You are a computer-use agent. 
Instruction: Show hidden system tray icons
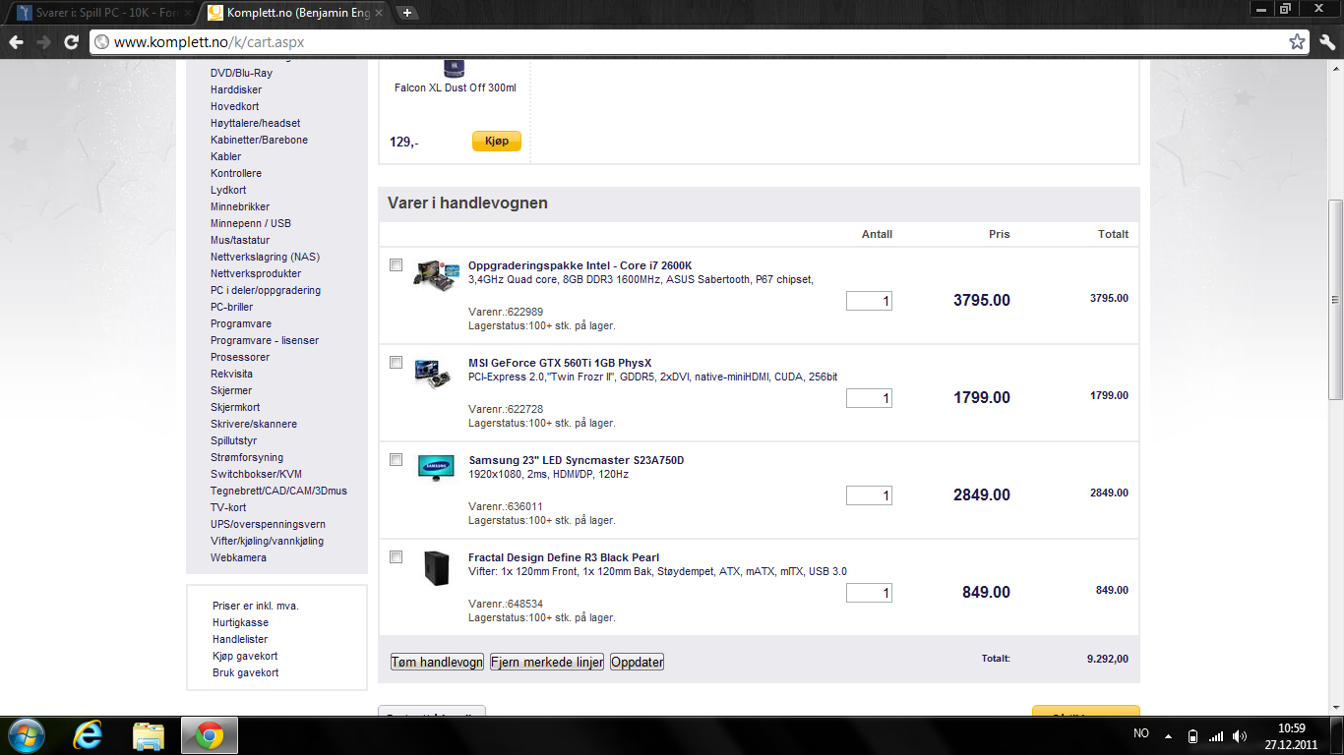(x=1168, y=735)
